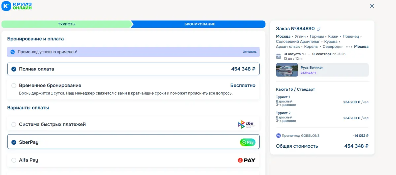This screenshot has height=175, width=396.
Task: Click the 13 дн / 12 нч duration text
Action: 293,58
